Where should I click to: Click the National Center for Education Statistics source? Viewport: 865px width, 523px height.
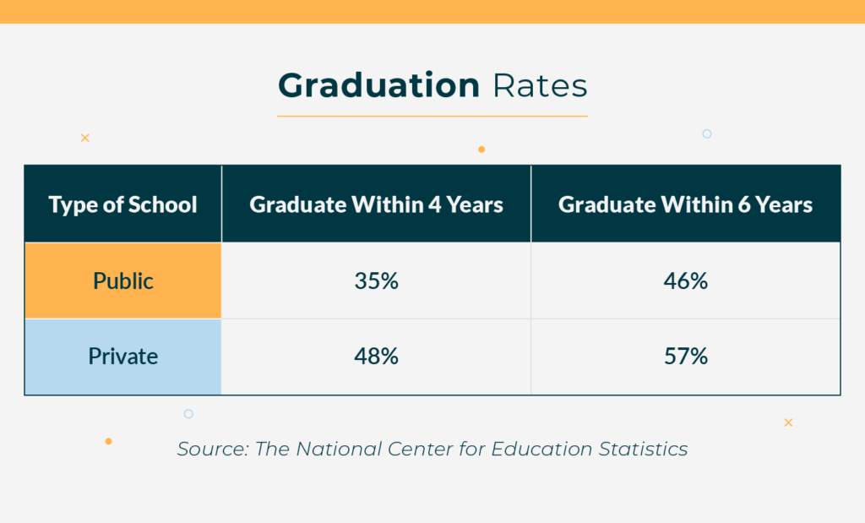click(432, 449)
